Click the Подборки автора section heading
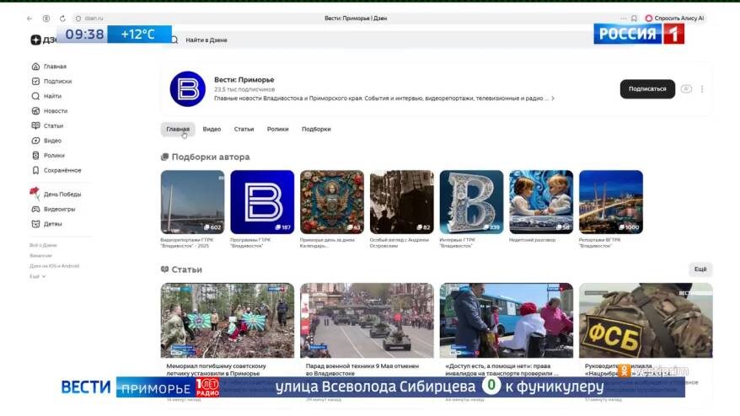 click(211, 157)
